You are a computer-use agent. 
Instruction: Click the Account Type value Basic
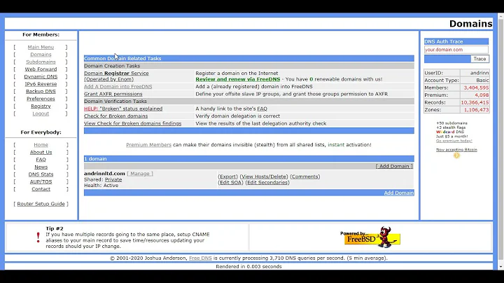click(482, 81)
